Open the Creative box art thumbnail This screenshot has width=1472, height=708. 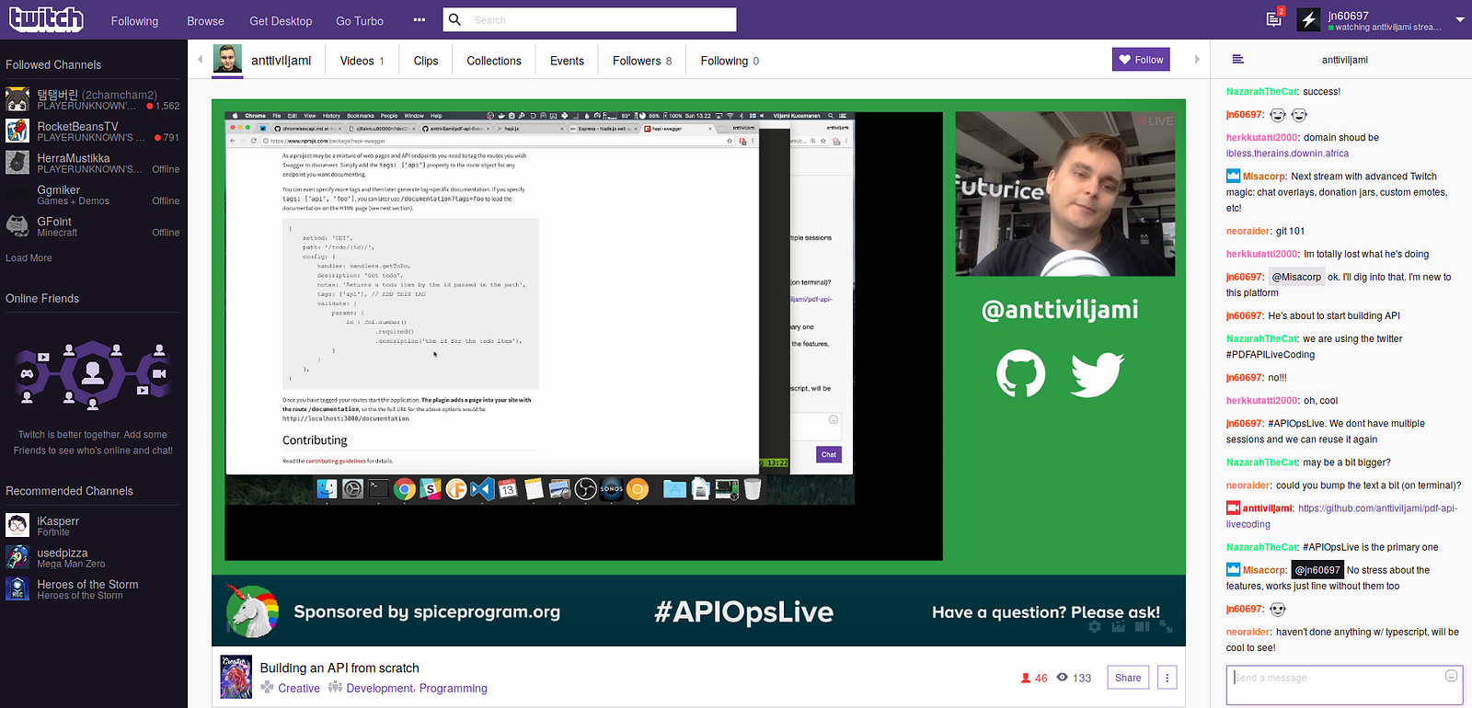[236, 678]
